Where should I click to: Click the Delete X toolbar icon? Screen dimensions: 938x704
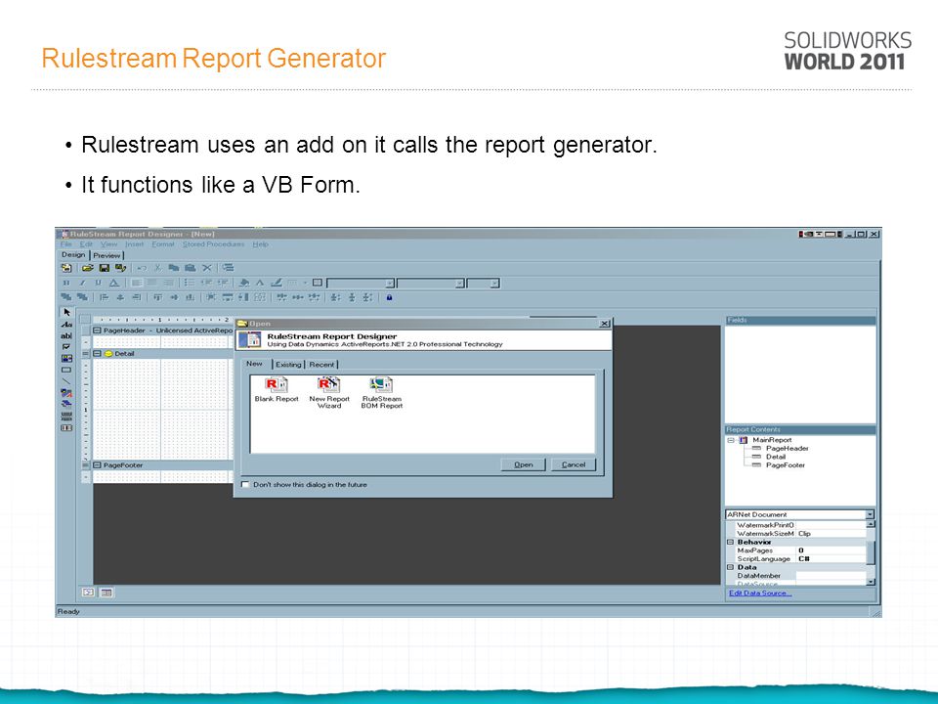click(x=207, y=268)
